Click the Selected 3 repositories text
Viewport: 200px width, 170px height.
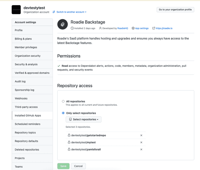pos(78,127)
